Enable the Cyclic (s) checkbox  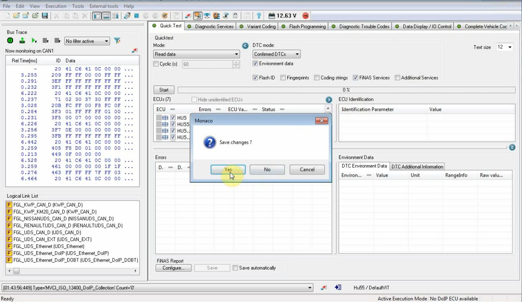[x=156, y=64]
